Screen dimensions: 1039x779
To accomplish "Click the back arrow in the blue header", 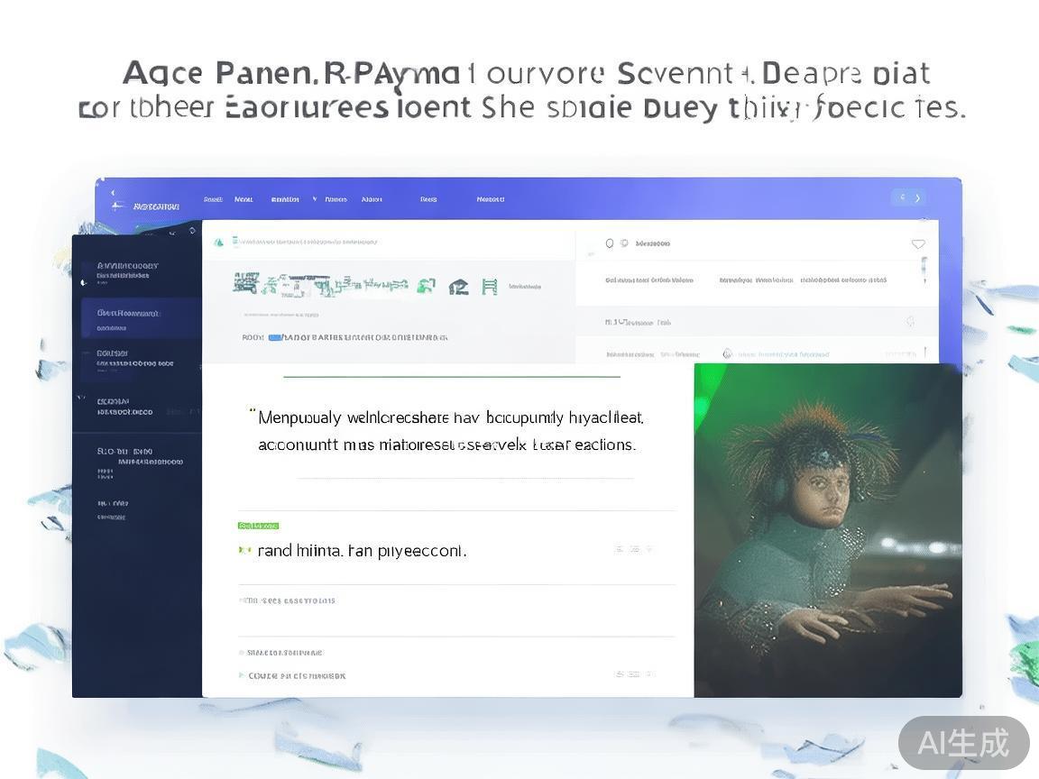I will pyautogui.click(x=113, y=192).
